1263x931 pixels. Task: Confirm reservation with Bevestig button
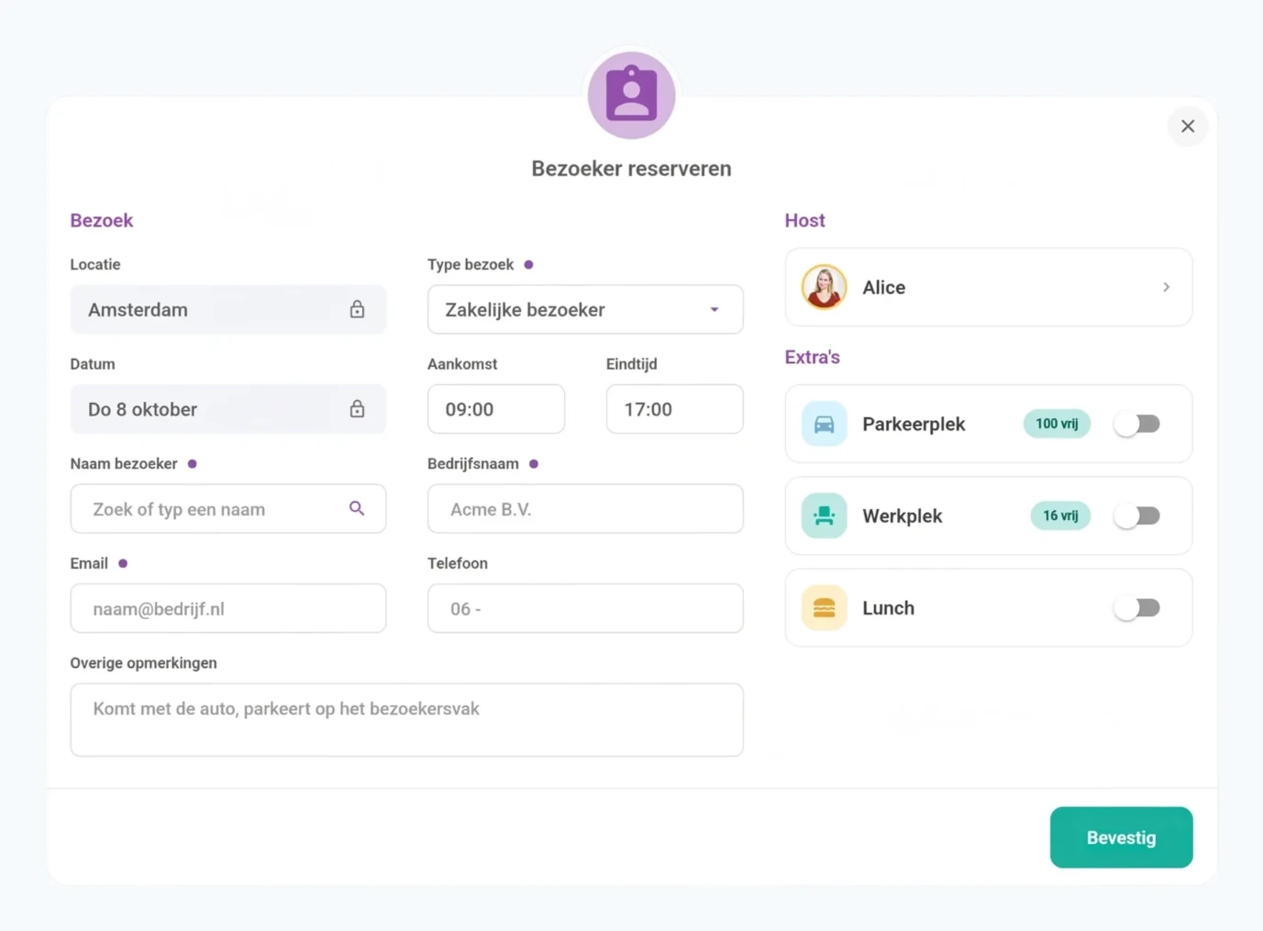(1121, 837)
